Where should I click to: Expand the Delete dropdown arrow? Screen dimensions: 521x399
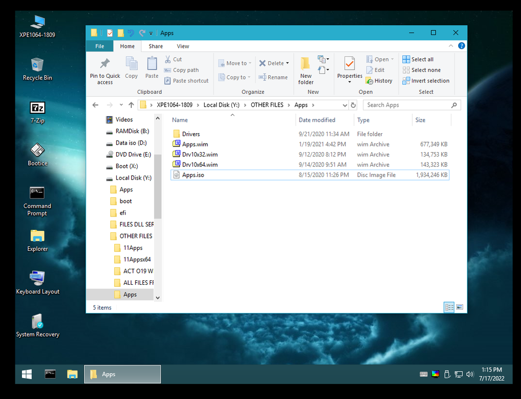click(x=287, y=63)
